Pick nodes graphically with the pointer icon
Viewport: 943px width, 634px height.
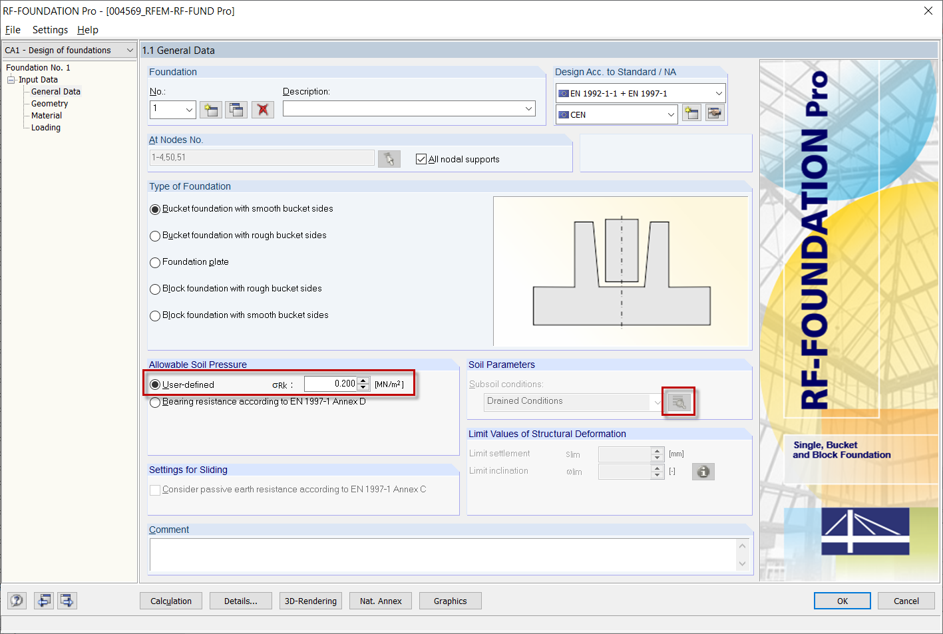point(389,158)
